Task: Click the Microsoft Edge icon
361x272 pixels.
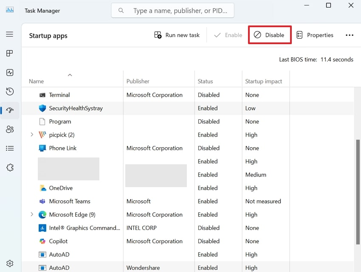Action: tap(42, 215)
